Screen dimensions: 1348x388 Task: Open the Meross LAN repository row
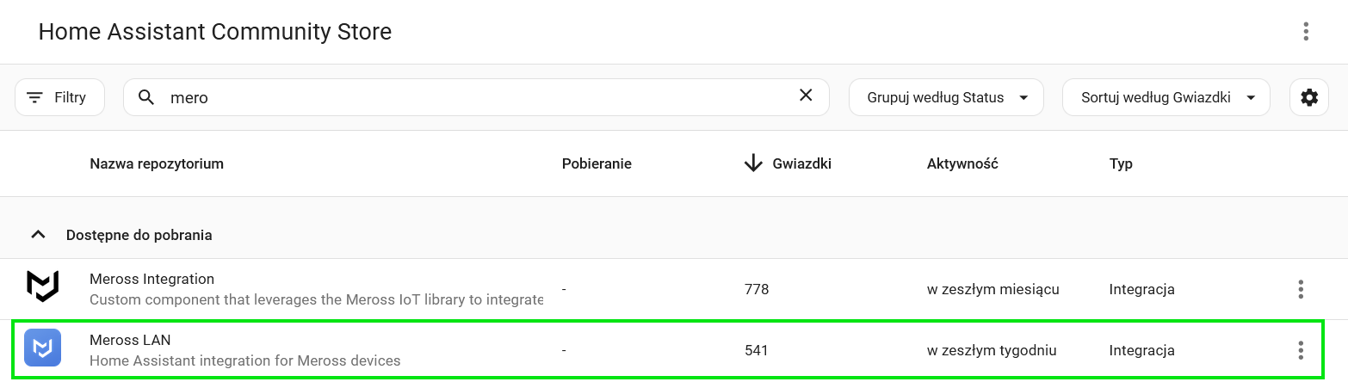point(667,350)
